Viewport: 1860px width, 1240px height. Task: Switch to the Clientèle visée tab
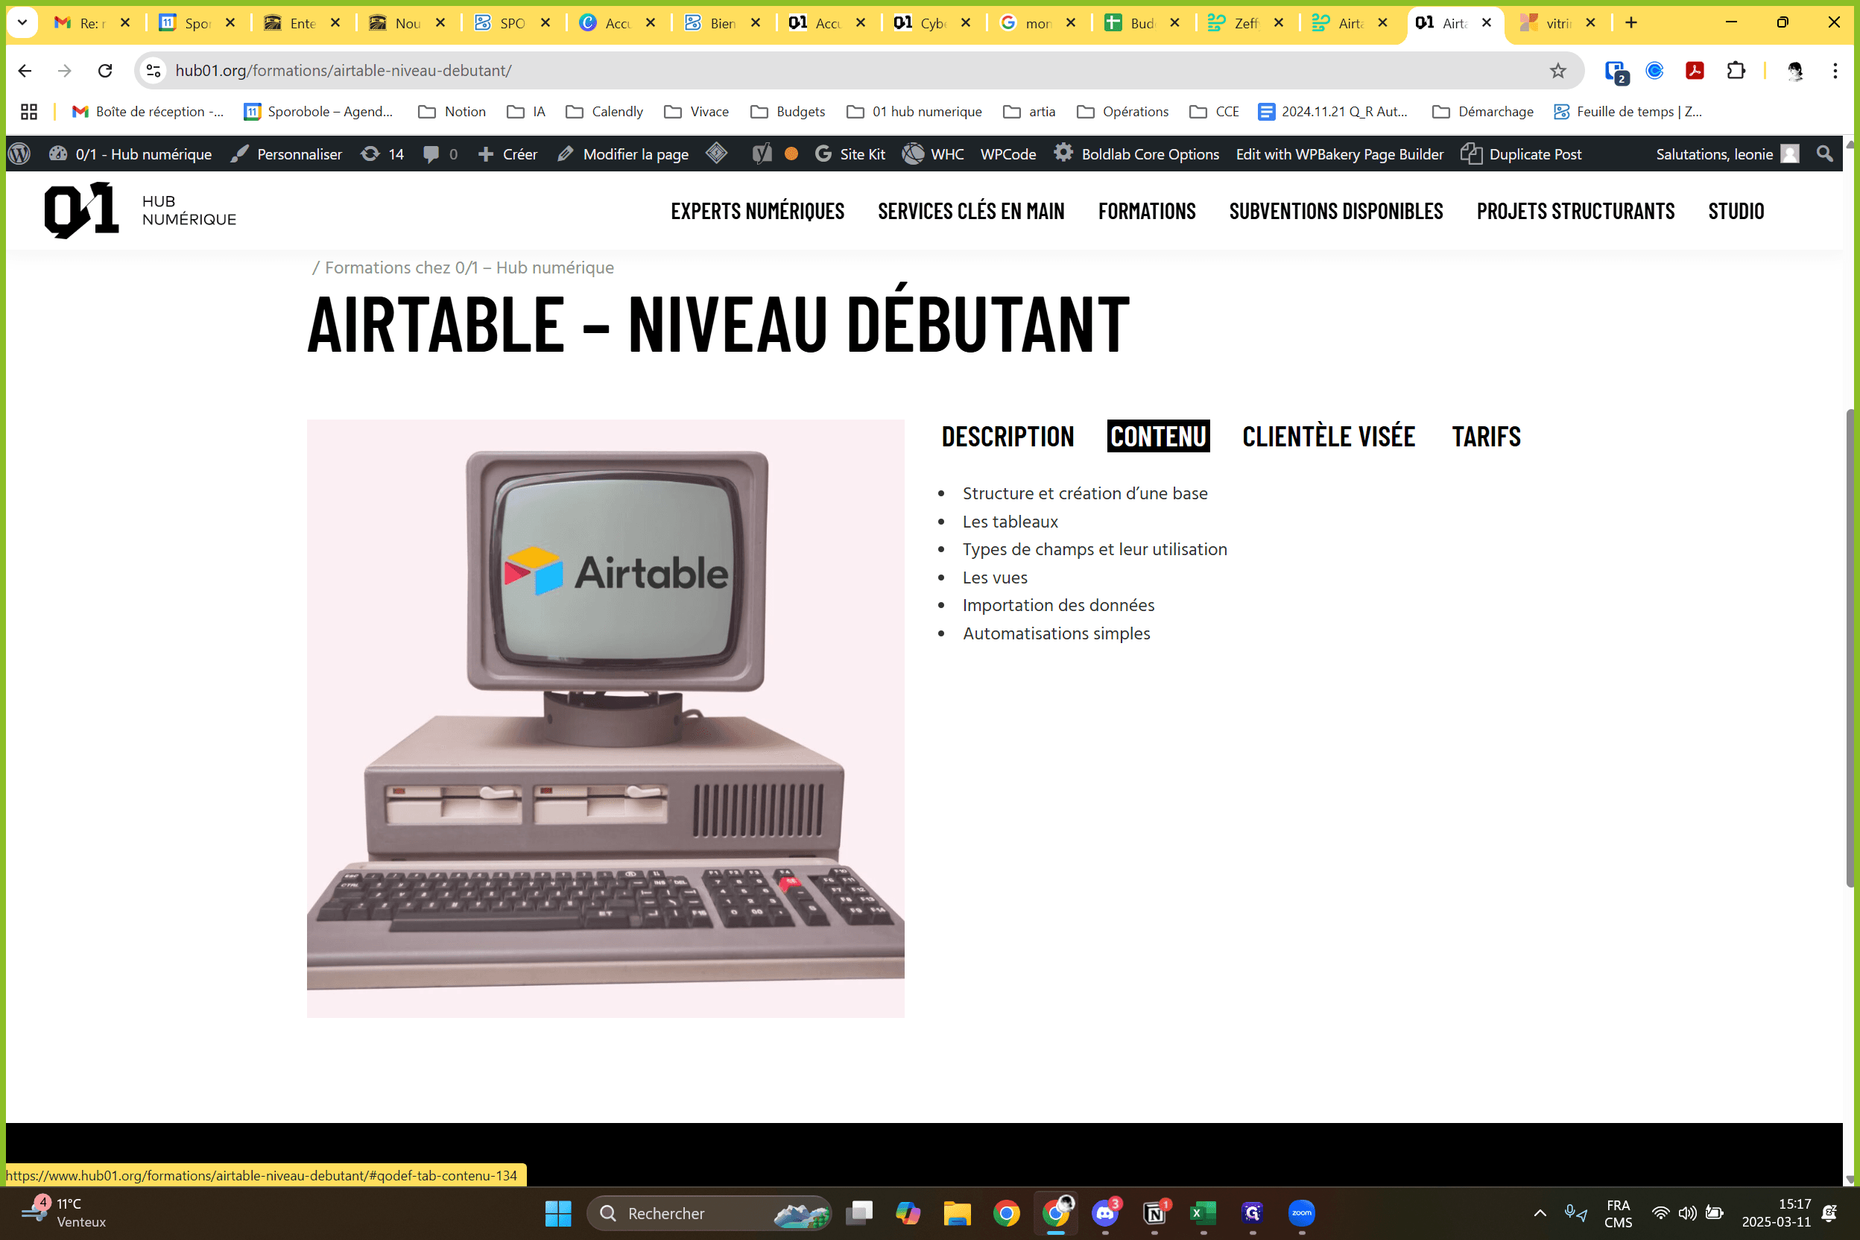[x=1329, y=436]
